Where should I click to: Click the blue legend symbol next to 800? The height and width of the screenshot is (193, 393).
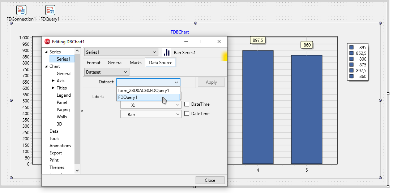[x=351, y=59]
